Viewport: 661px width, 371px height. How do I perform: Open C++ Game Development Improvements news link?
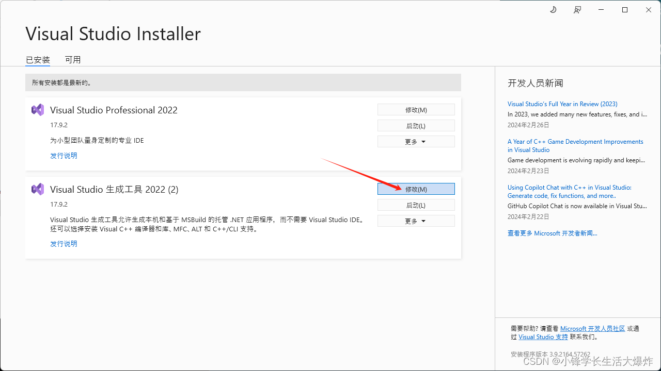[x=575, y=146]
